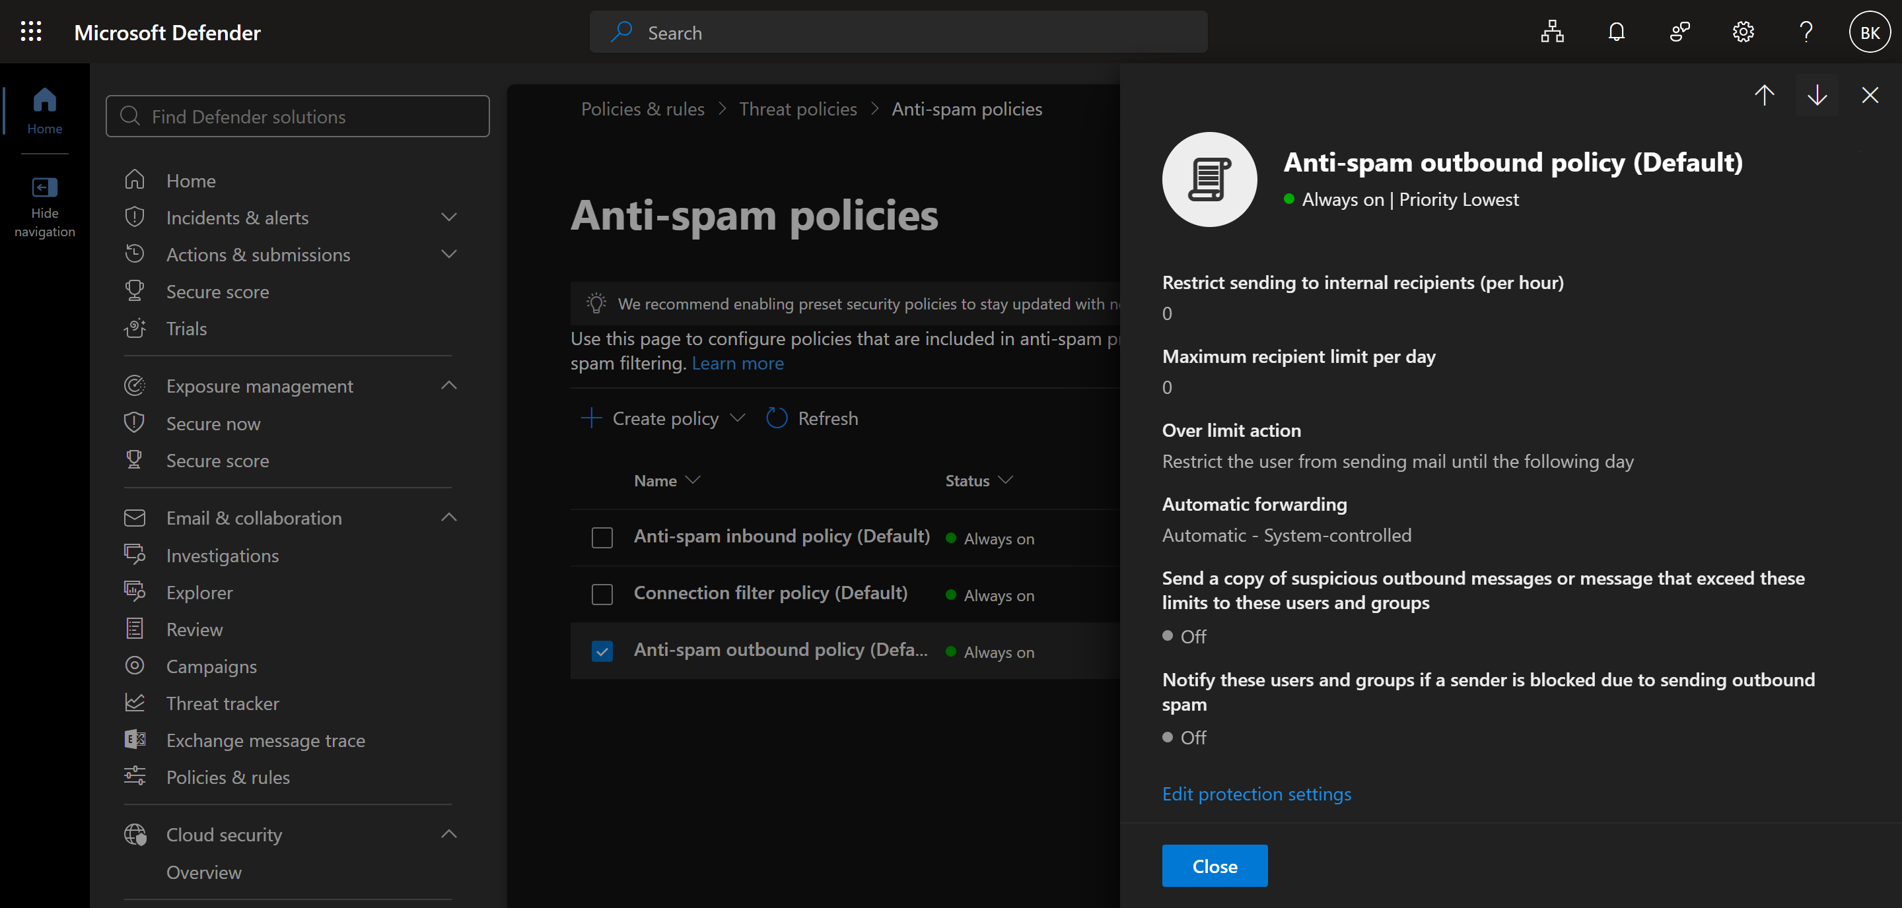Viewport: 1902px width, 908px height.
Task: Click the Campaigns target icon
Action: [134, 665]
